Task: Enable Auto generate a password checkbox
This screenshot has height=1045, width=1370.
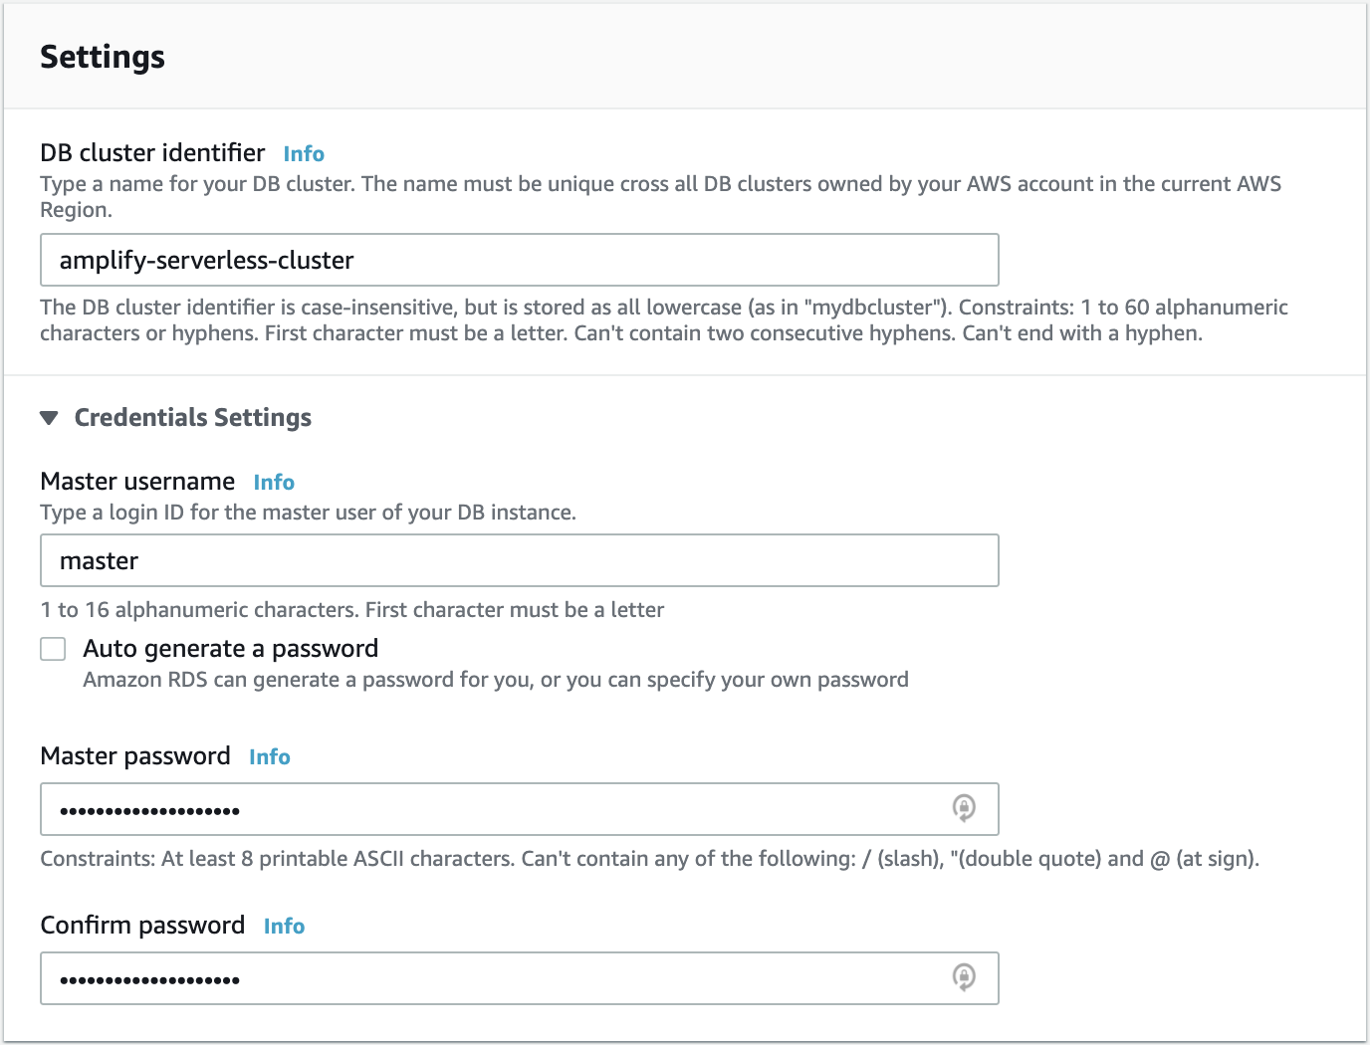Action: [53, 649]
